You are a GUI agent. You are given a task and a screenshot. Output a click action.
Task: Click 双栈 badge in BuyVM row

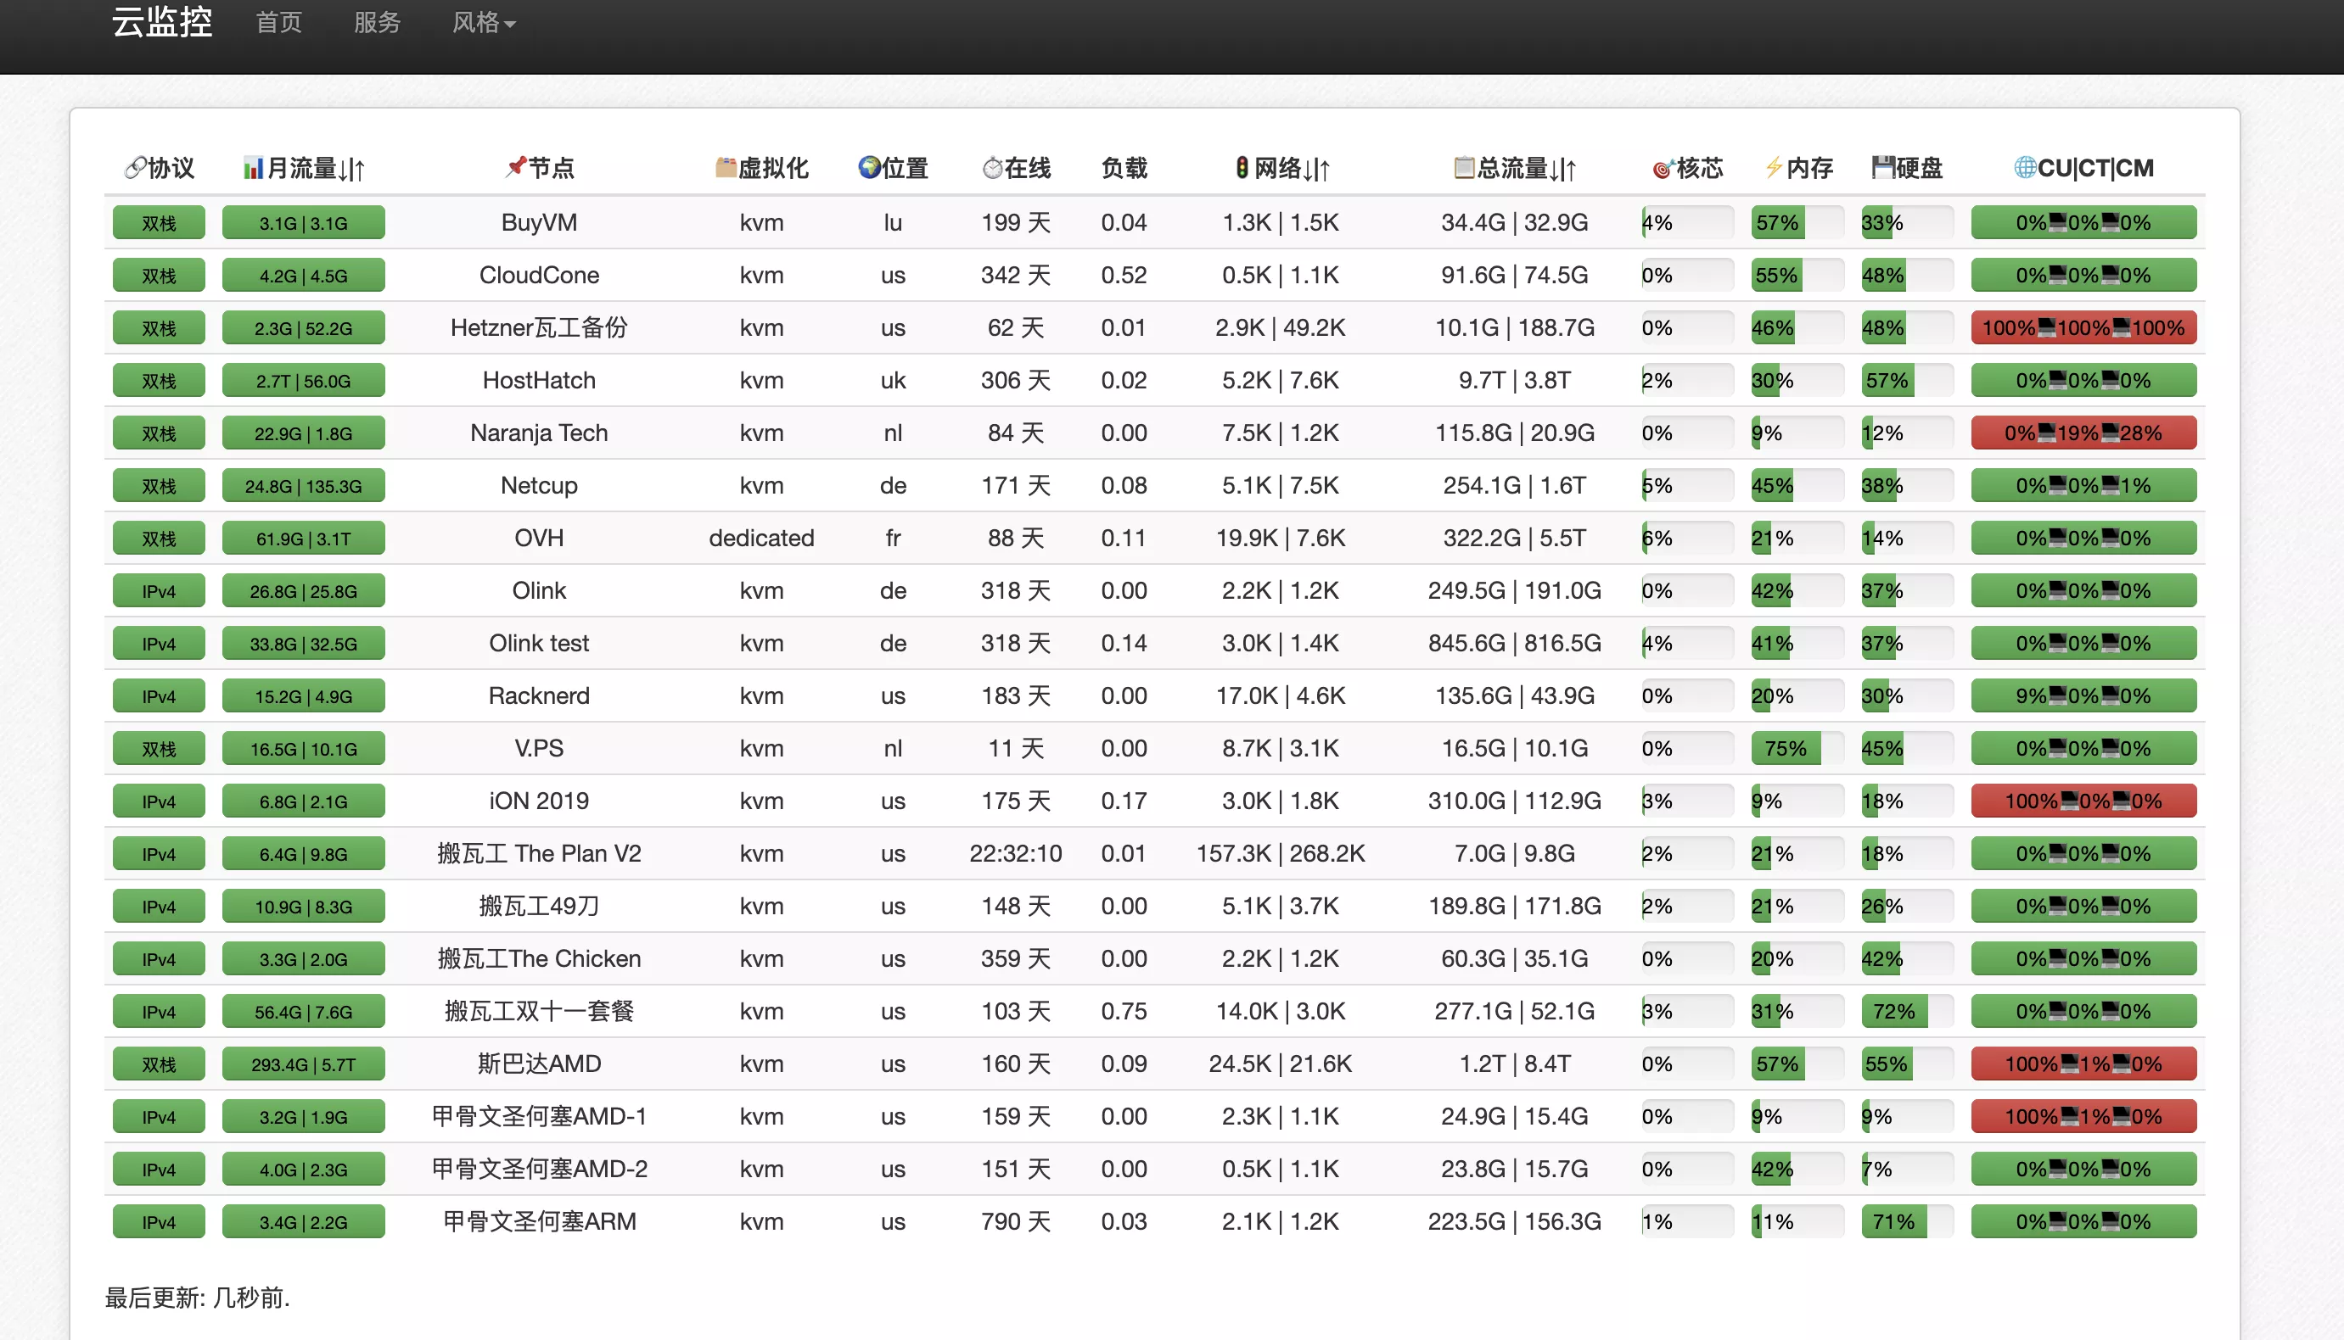click(160, 223)
